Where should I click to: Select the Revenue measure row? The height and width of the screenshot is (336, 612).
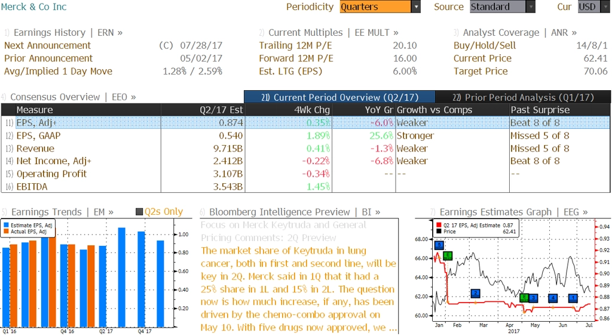coord(305,148)
